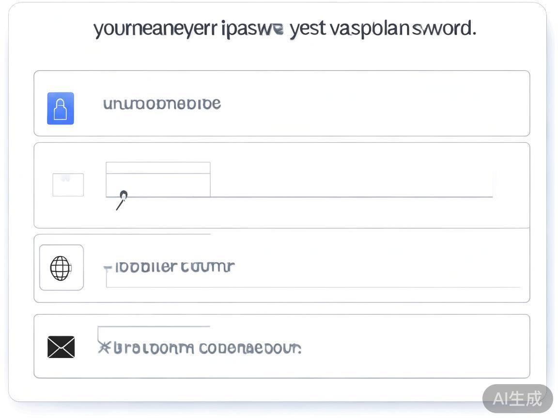Click the small gray rectangle icon
The width and height of the screenshot is (558, 418).
(x=68, y=185)
